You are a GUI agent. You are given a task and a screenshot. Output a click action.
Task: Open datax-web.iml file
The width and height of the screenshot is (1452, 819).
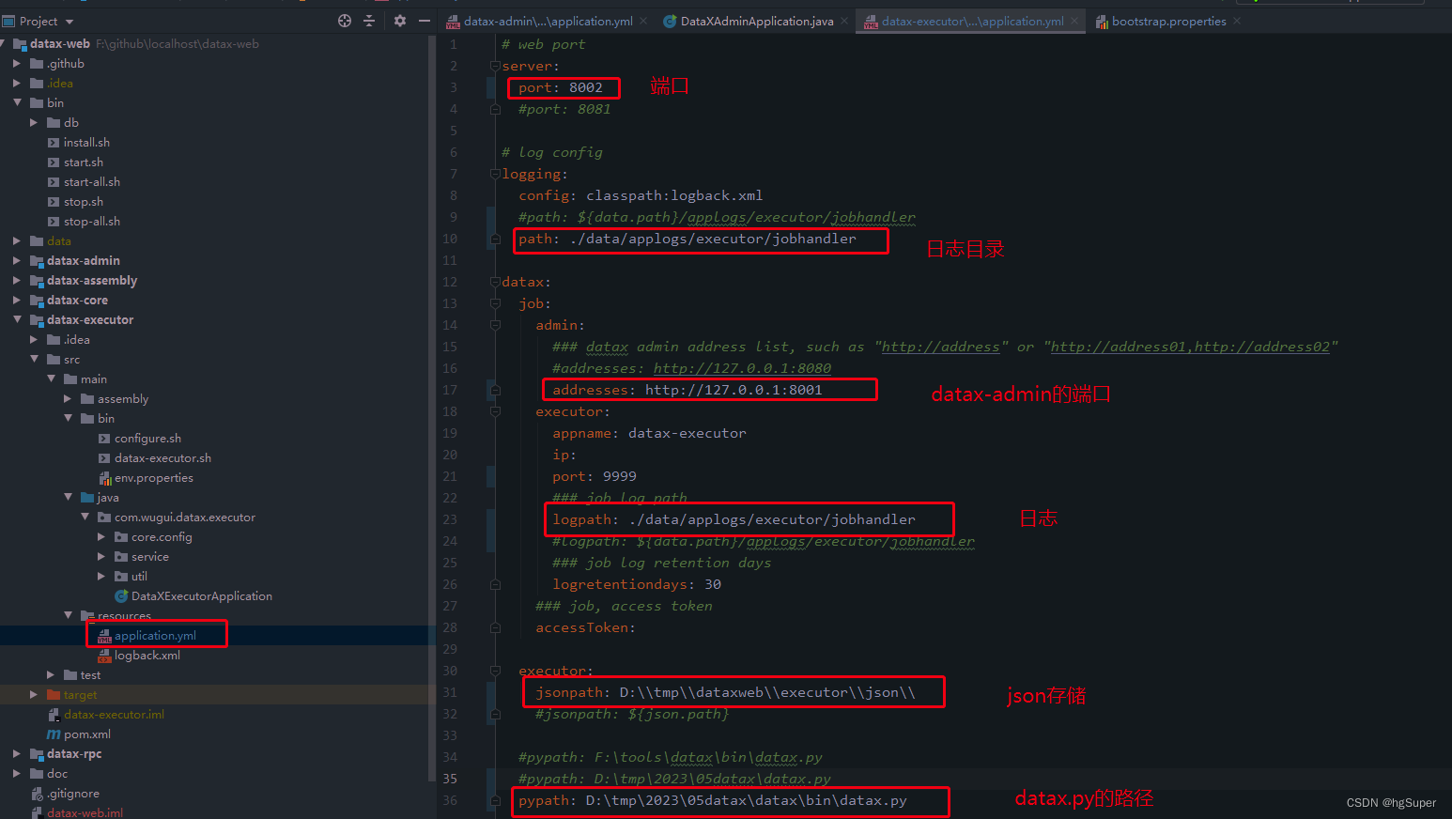click(85, 812)
